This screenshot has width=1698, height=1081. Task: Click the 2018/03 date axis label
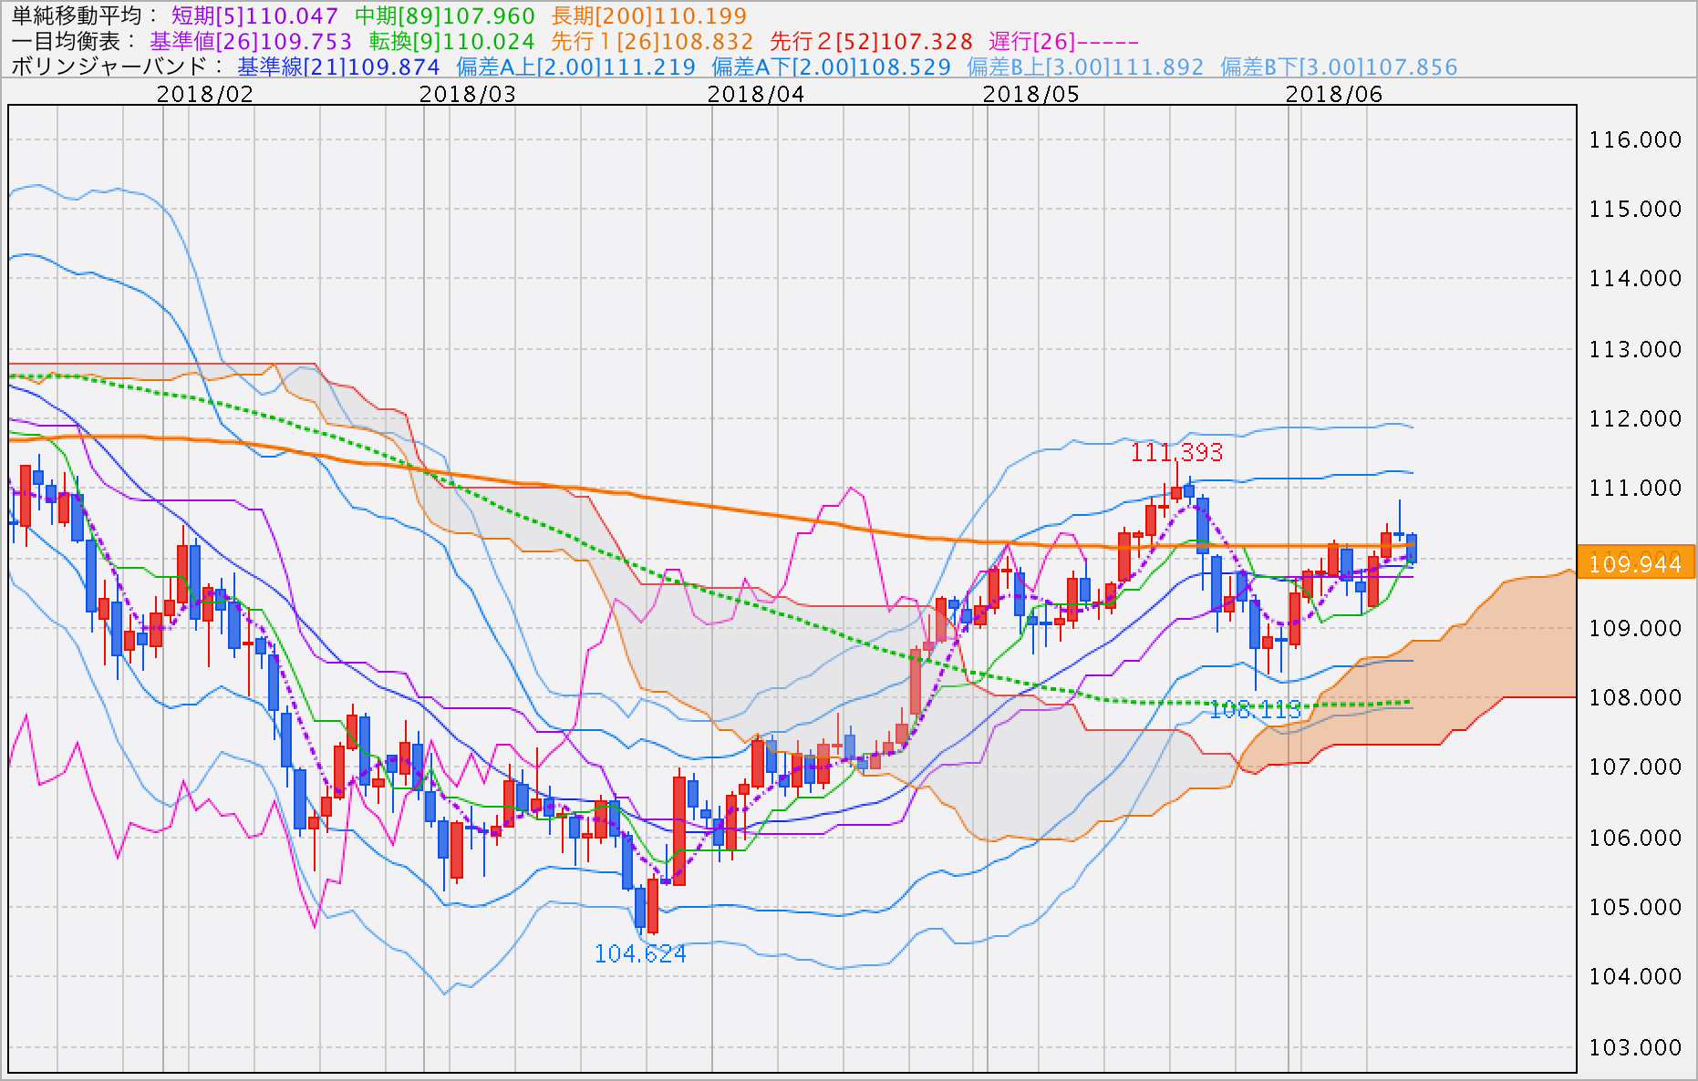[468, 94]
